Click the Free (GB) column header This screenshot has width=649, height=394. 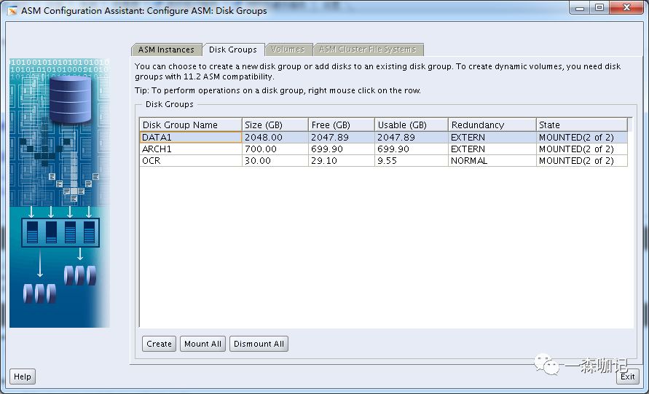pyautogui.click(x=341, y=125)
